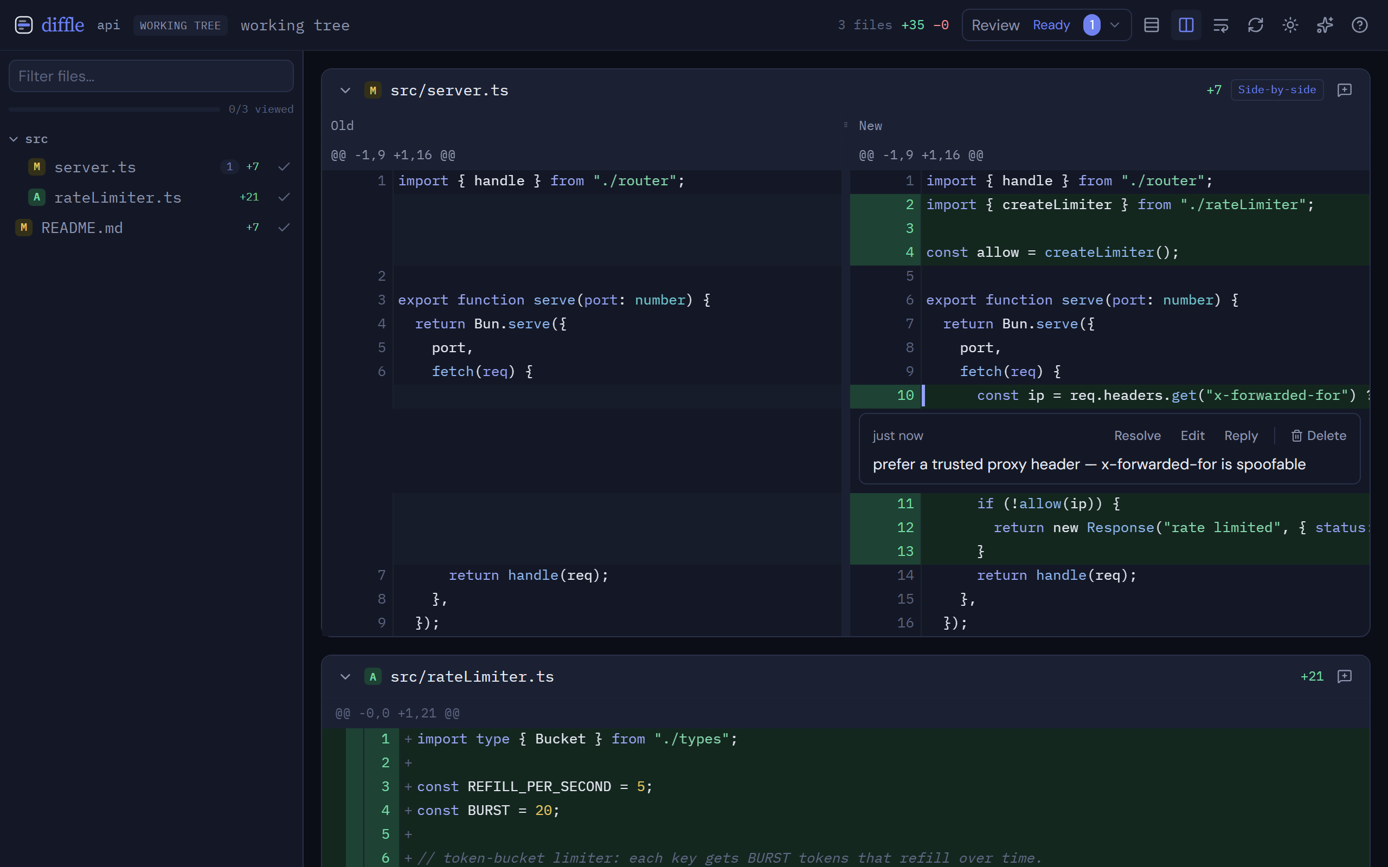Add comment to src/rateLimiter.ts file
The image size is (1388, 867).
coord(1345,677)
